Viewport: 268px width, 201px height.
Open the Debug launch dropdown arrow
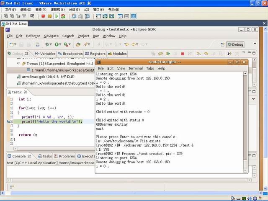pos(51,44)
